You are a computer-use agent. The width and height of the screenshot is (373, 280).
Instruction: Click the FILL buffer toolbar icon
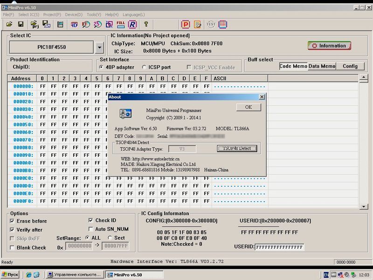pyautogui.click(x=121, y=24)
